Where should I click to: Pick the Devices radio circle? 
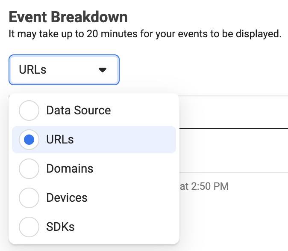(29, 198)
